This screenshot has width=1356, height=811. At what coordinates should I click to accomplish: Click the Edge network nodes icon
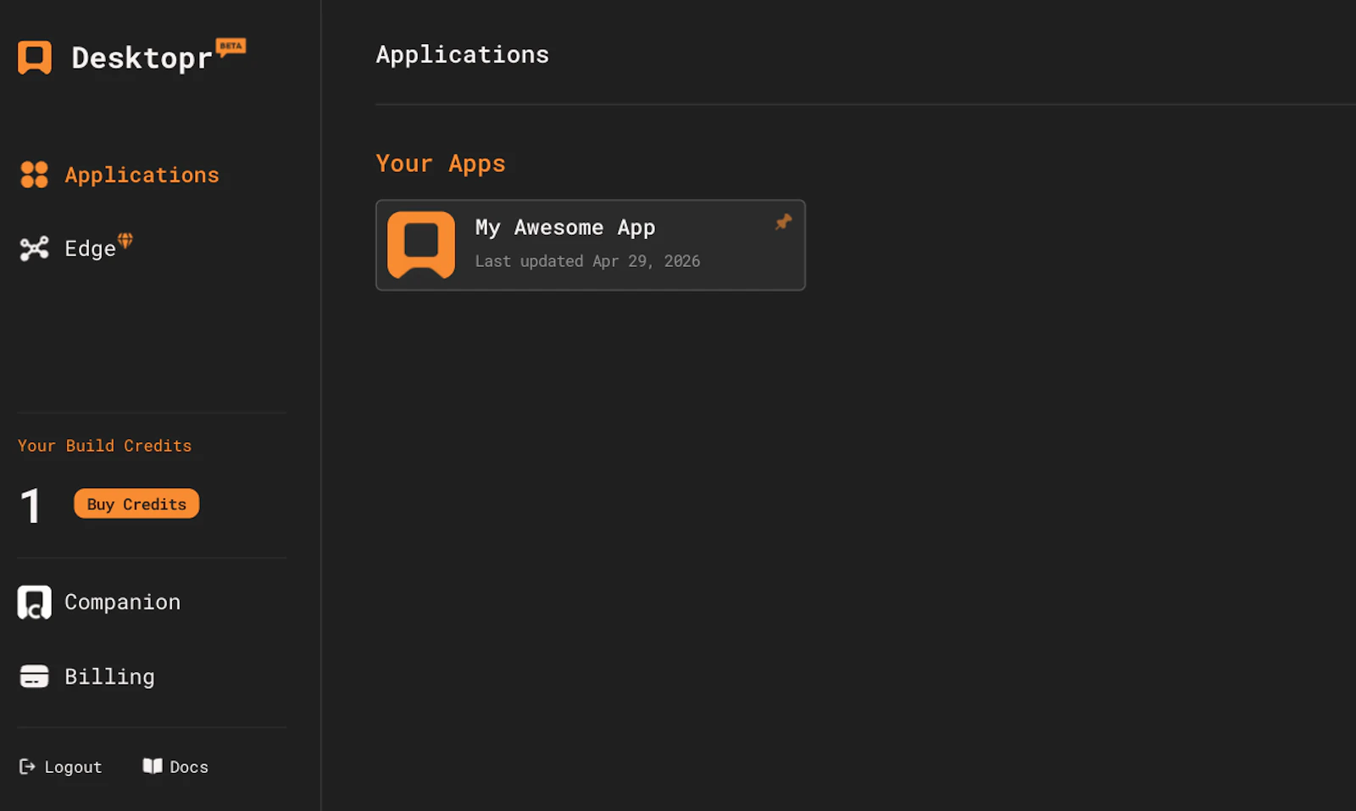click(34, 248)
